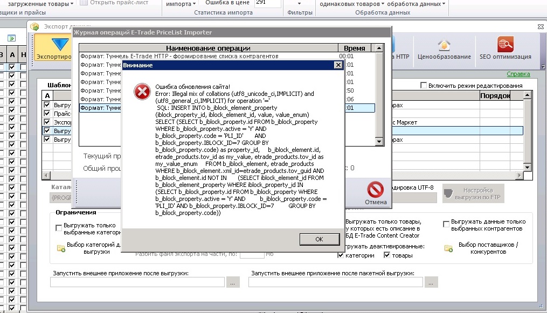The image size is (547, 313).
Task: Uncheck деактивированные категории checkbox
Action: tap(341, 255)
